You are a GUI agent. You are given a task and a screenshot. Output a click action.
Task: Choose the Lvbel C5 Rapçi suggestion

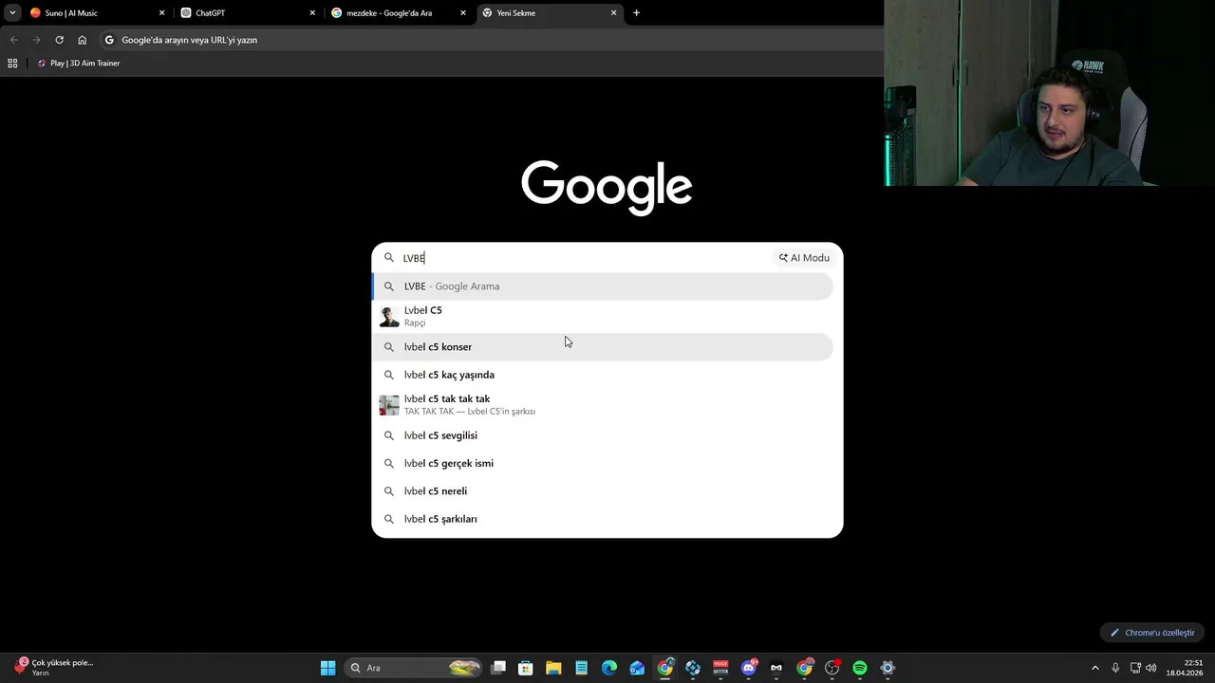coord(603,316)
